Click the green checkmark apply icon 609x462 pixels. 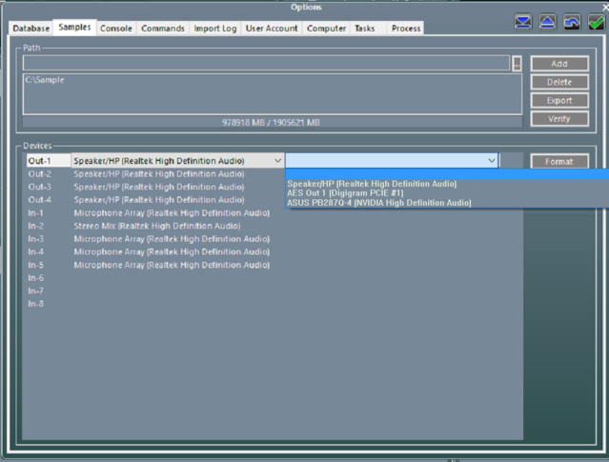click(x=597, y=23)
